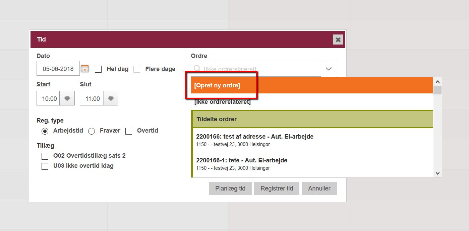This screenshot has height=231, width=469.
Task: Focus the Ordre search input field
Action: [x=256, y=69]
